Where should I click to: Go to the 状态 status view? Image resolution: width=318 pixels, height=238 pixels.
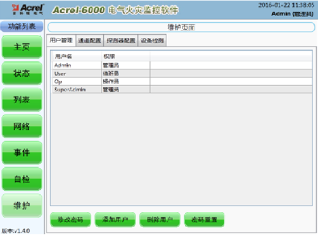coord(22,73)
